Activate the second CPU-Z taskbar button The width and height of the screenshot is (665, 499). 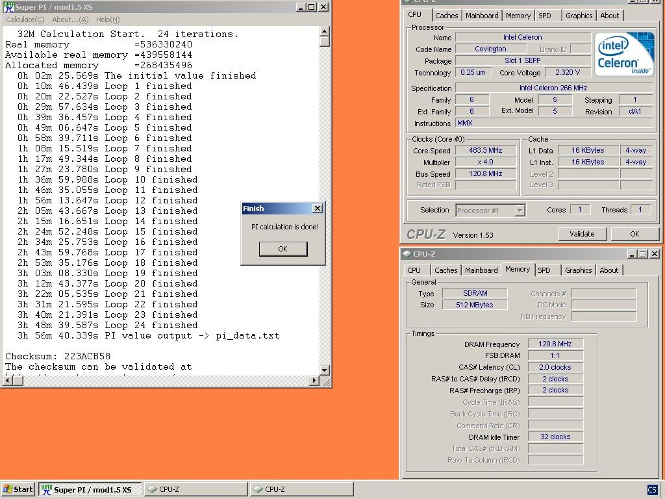[301, 489]
